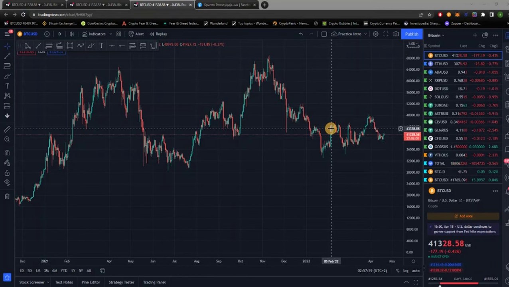509x287 pixels.
Task: Click Add note in BTCUSD details panel
Action: pos(463,216)
